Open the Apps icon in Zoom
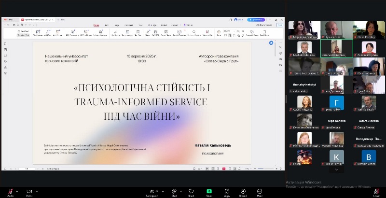This screenshot has width=386, height=198. point(226,192)
